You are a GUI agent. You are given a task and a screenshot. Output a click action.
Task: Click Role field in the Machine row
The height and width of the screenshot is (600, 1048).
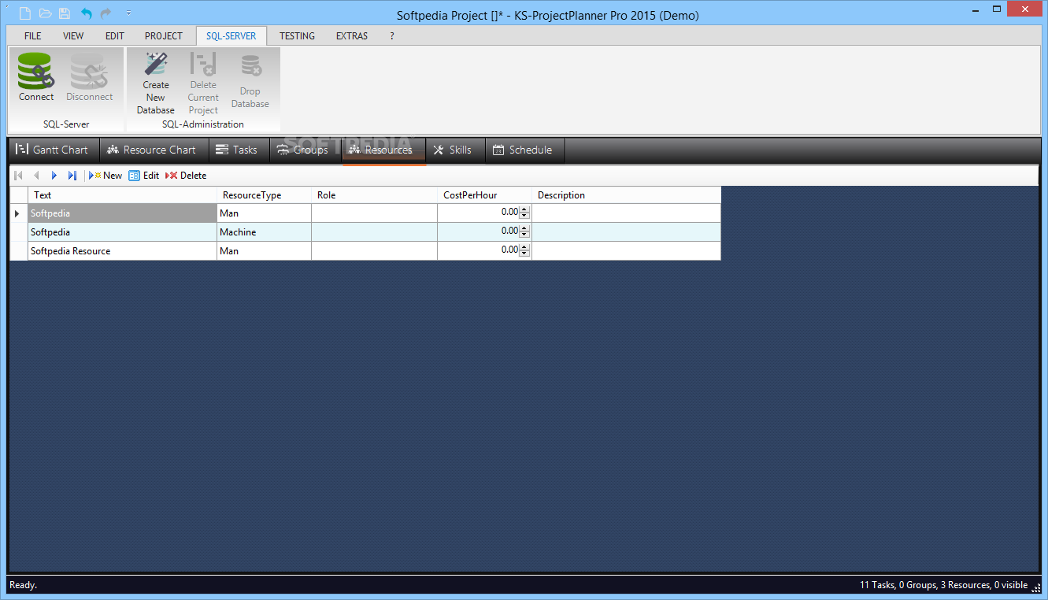374,232
